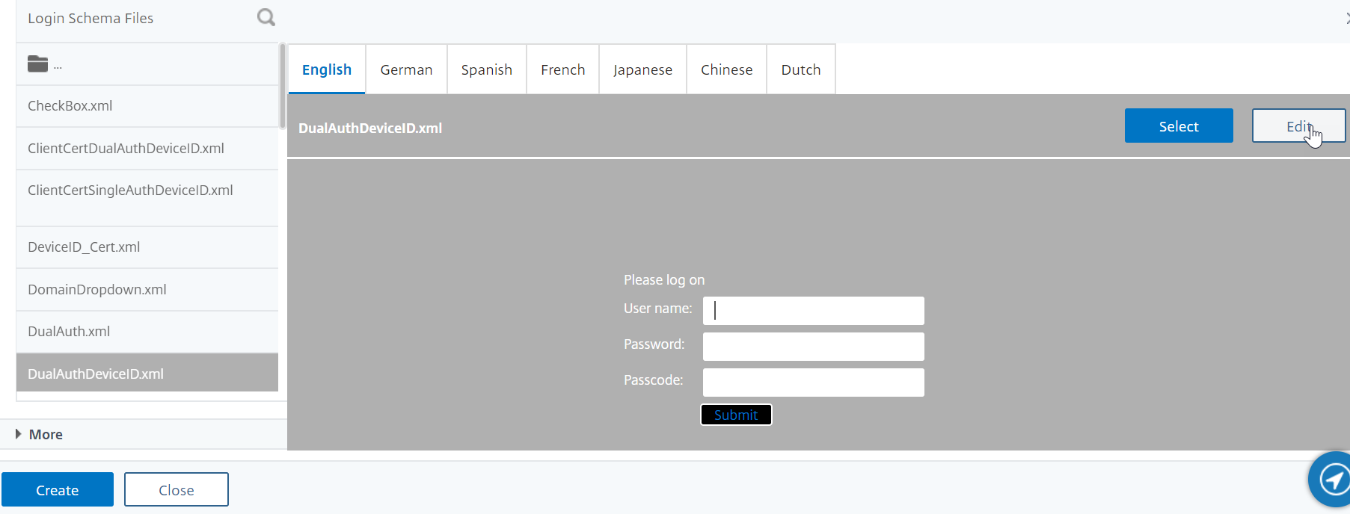Select CheckBox.xml schema file
This screenshot has width=1350, height=514.
tap(147, 106)
